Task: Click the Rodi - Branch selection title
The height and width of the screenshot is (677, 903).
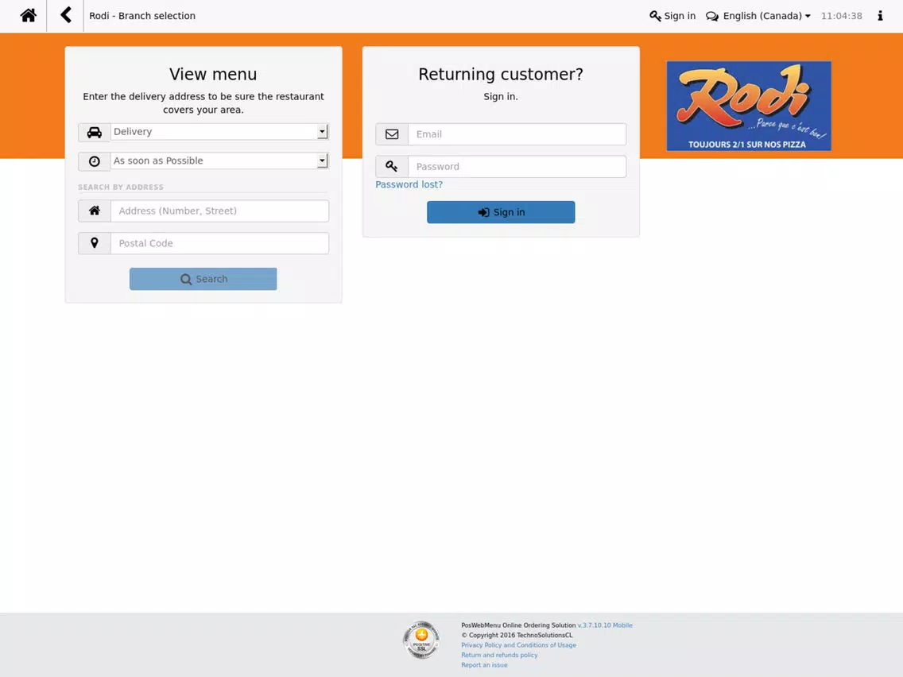Action: click(142, 16)
